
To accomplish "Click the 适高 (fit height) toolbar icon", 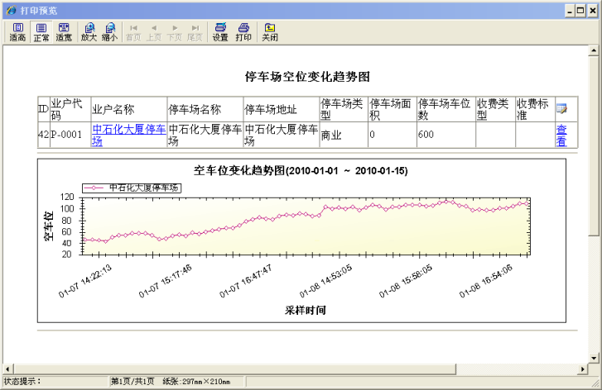I will 17,31.
